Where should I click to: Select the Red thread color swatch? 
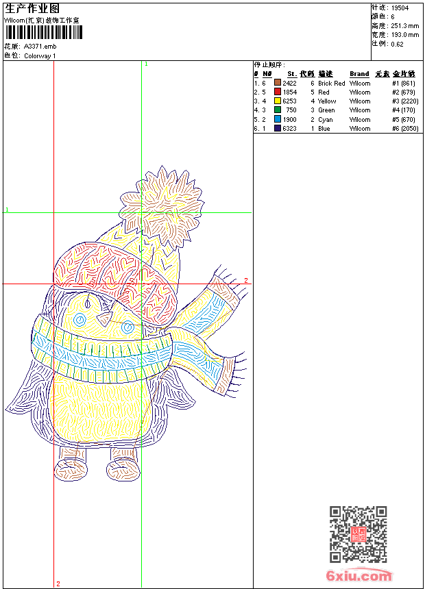tap(278, 92)
